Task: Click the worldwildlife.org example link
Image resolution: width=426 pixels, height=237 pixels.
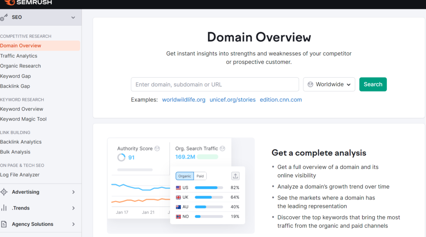Action: 183,100
